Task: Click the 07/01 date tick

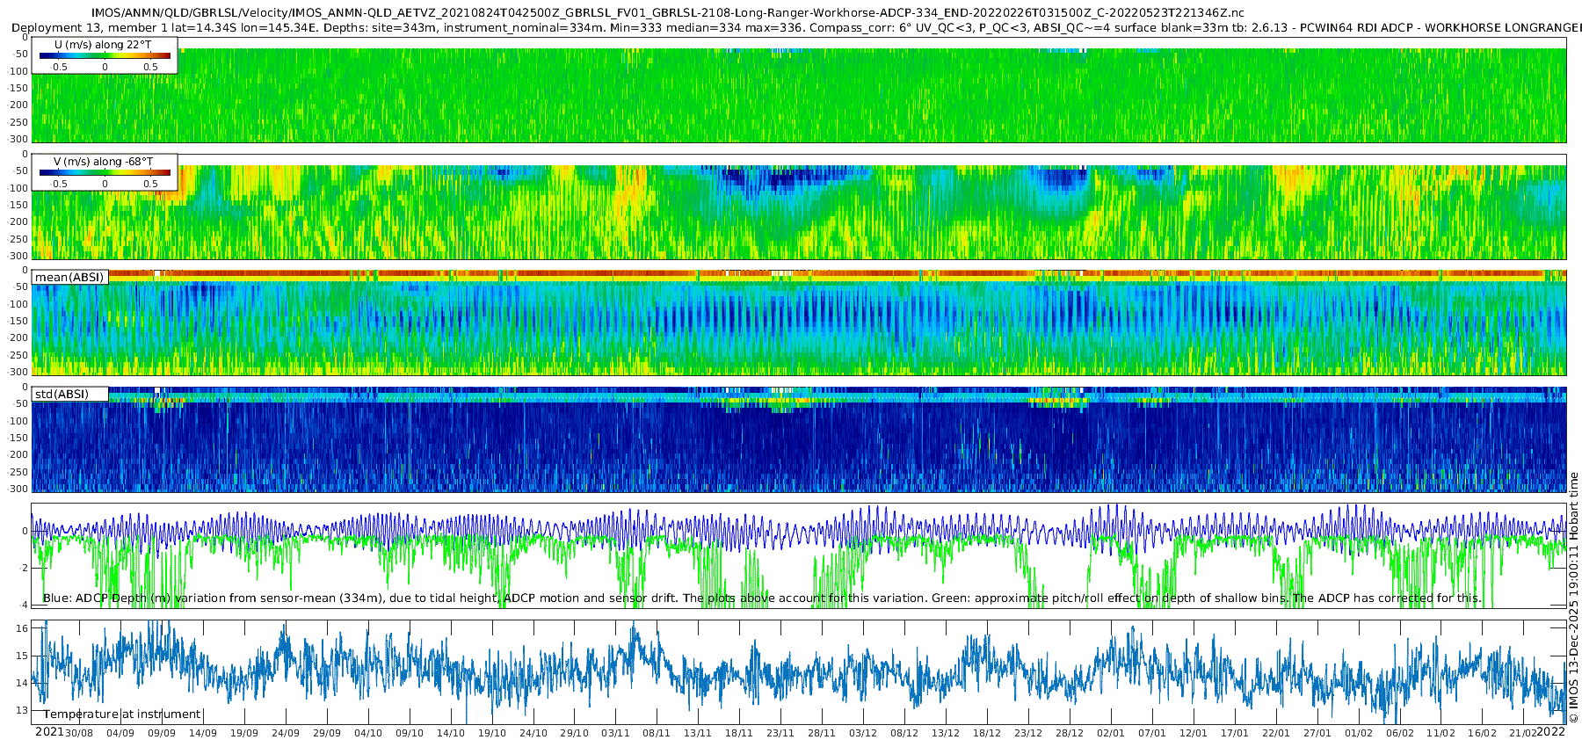Action: pyautogui.click(x=1152, y=733)
